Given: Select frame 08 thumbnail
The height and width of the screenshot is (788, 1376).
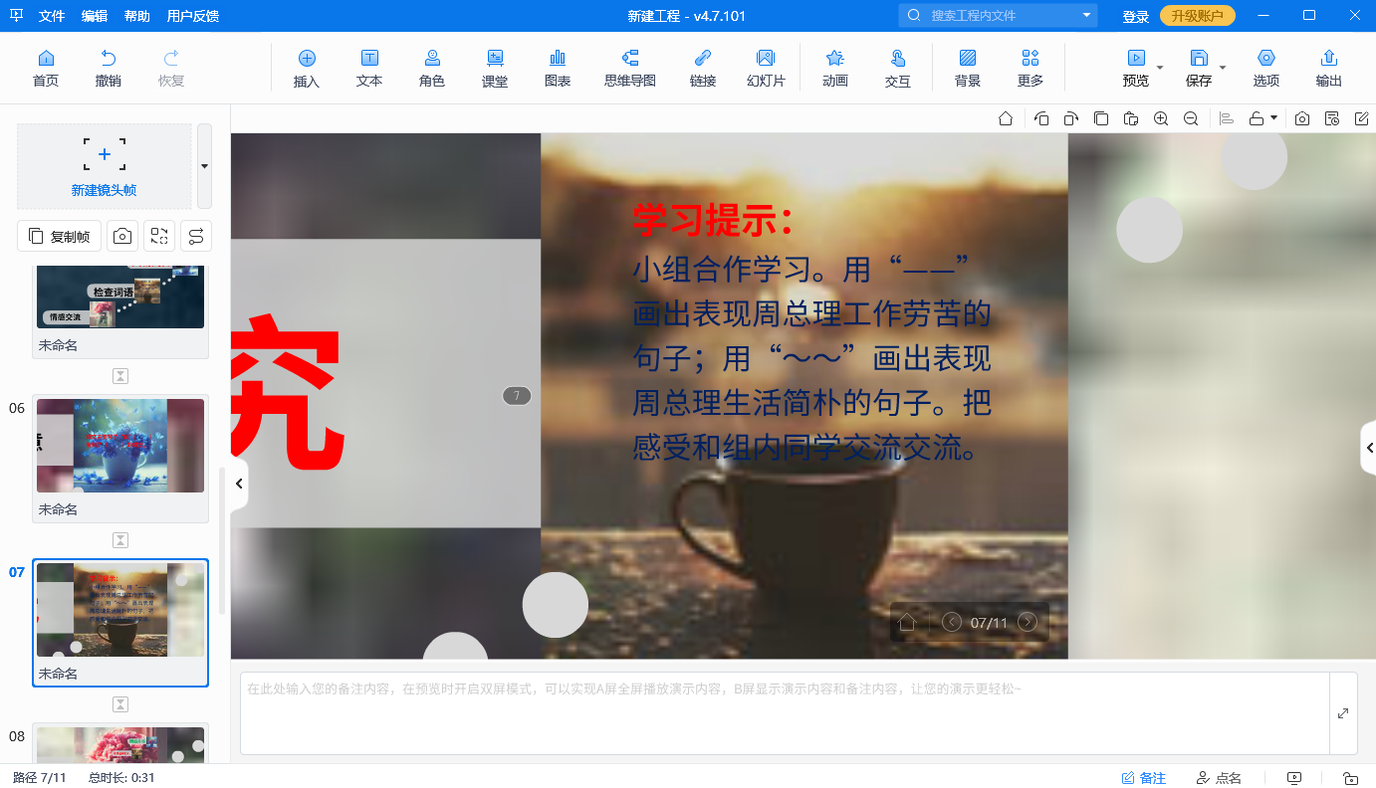Looking at the screenshot, I should [120, 745].
